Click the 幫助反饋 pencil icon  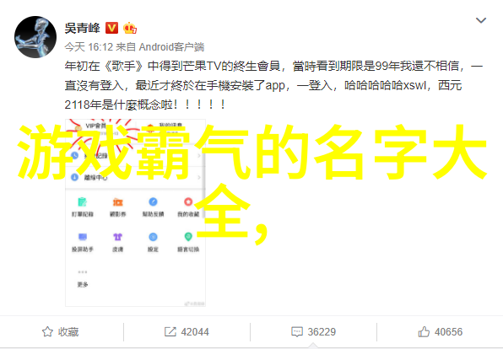[153, 201]
